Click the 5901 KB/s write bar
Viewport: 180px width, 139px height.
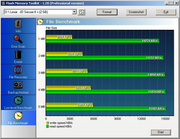[x=70, y=105]
